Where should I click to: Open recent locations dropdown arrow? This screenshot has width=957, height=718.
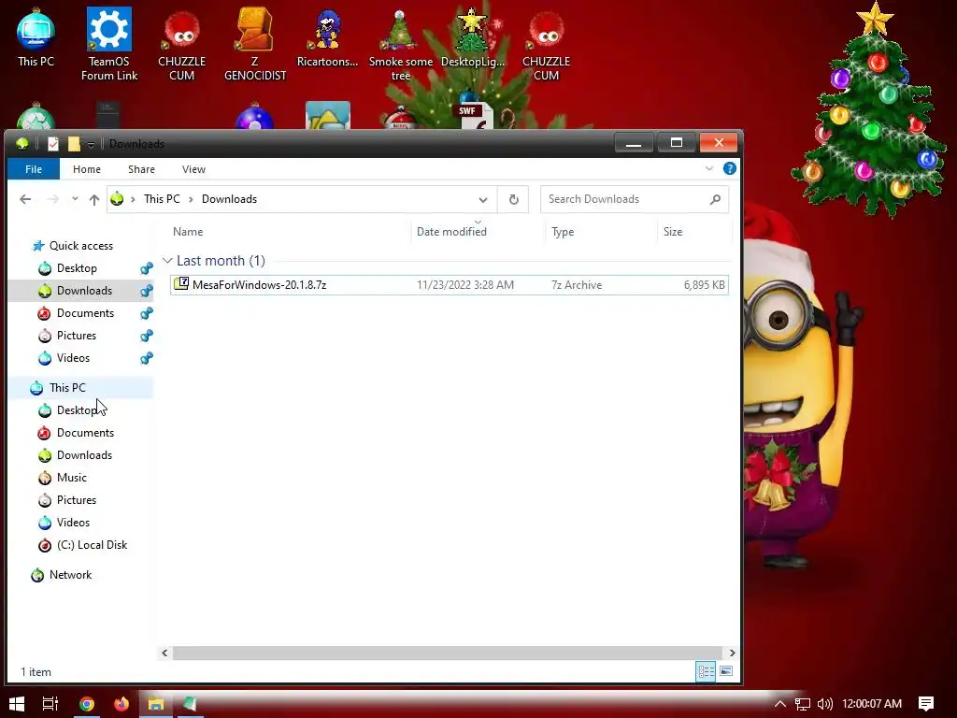click(75, 199)
